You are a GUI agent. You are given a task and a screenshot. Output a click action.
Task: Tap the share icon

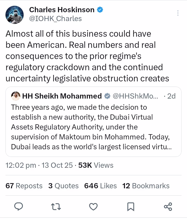coord(168,207)
